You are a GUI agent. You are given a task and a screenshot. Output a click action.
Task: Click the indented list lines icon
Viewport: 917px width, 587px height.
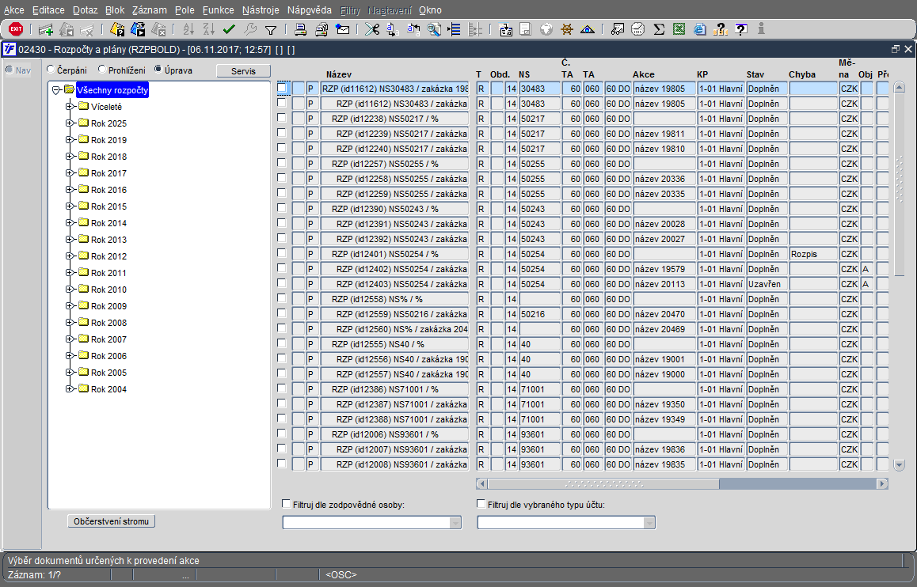(x=455, y=29)
